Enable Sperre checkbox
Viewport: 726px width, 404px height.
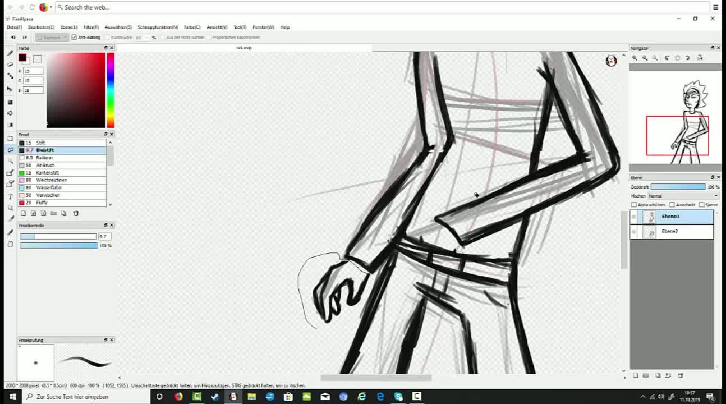(701, 205)
